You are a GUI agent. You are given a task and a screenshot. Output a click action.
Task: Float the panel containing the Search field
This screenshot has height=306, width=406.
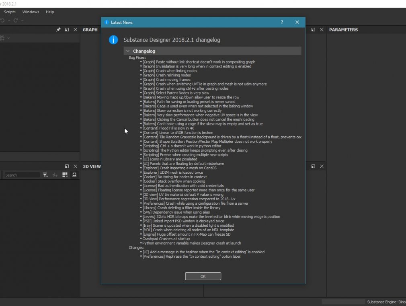[x=67, y=166]
